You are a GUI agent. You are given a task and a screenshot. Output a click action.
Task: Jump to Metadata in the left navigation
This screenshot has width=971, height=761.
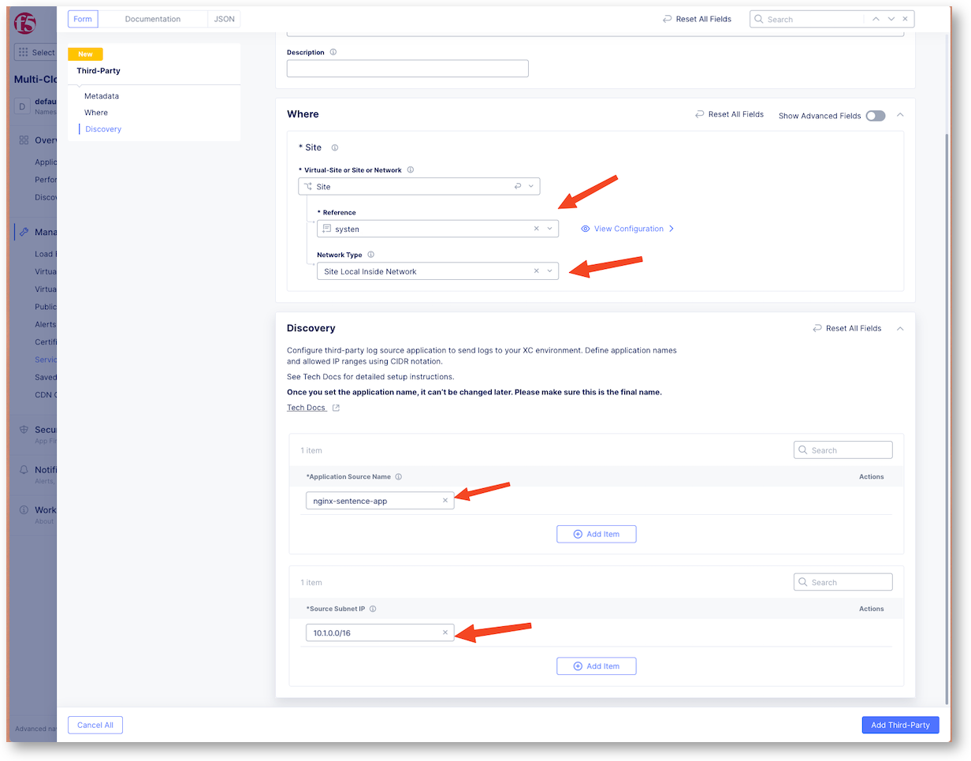102,96
